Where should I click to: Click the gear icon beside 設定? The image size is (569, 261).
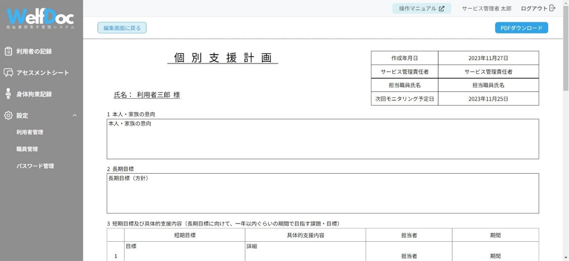pos(8,116)
